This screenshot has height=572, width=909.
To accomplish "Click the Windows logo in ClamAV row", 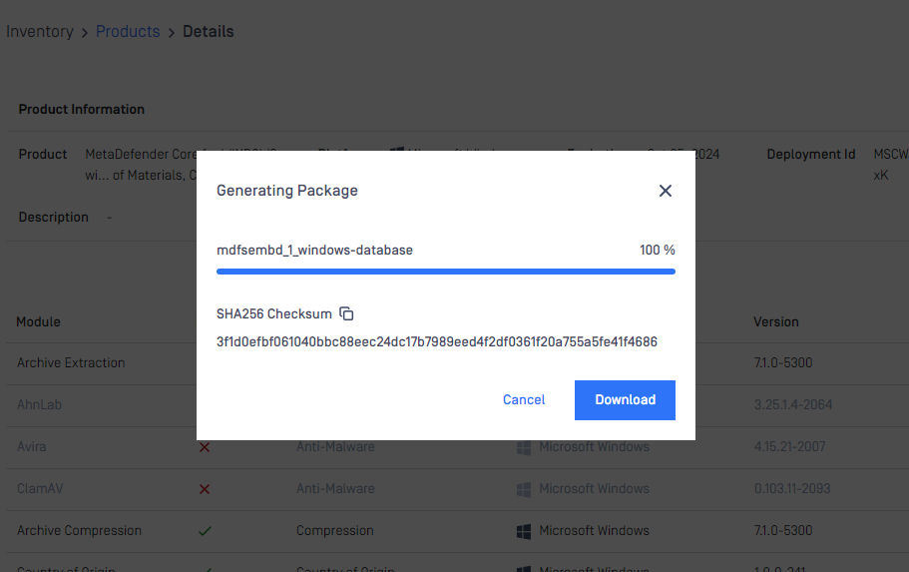I will click(x=524, y=489).
